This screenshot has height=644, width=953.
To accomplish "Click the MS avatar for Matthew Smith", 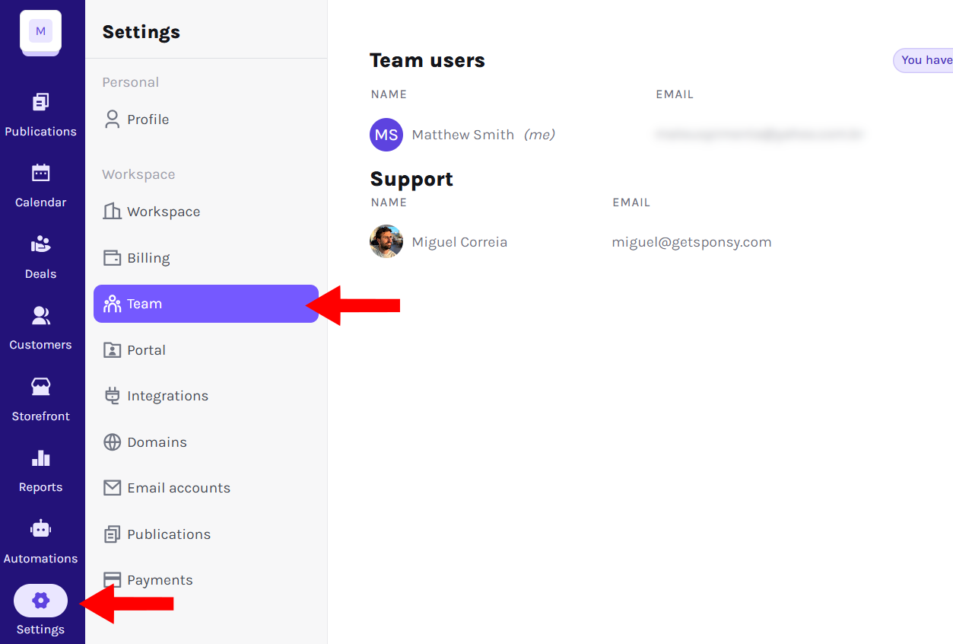I will 386,135.
